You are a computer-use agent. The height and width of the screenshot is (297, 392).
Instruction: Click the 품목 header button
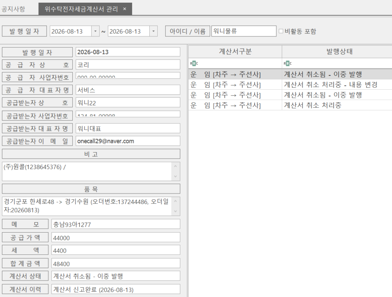click(91, 189)
